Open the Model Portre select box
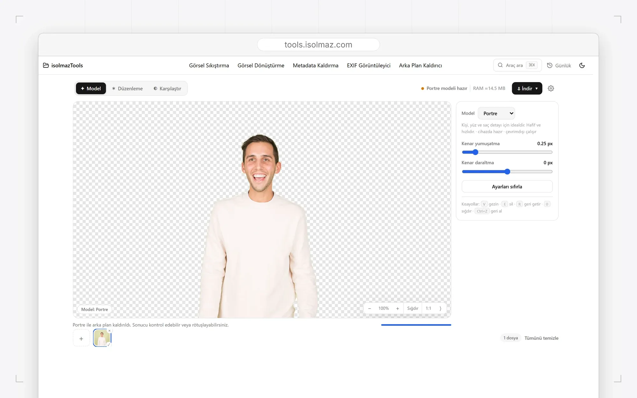Screen dimensions: 637x398 coord(496,113)
